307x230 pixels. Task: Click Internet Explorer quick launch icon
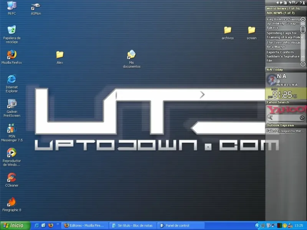click(x=36, y=225)
